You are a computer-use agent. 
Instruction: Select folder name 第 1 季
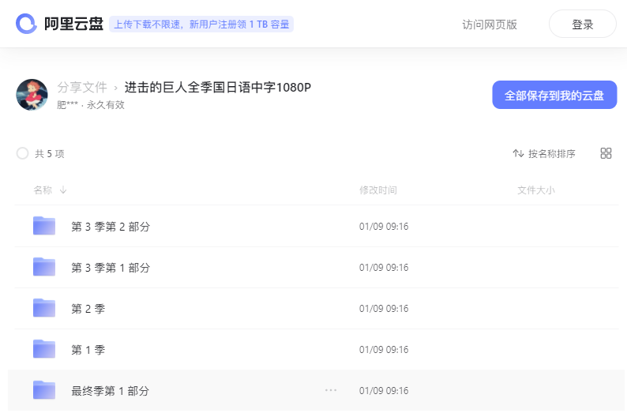[88, 350]
